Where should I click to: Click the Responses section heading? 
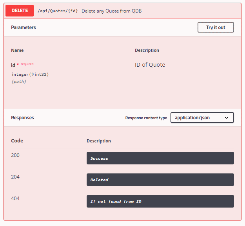coord(22,118)
